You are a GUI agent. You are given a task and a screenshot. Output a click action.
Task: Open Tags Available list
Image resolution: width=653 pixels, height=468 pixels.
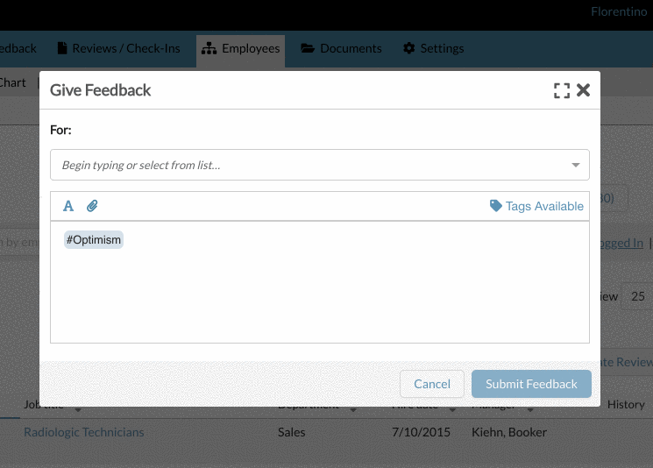536,206
